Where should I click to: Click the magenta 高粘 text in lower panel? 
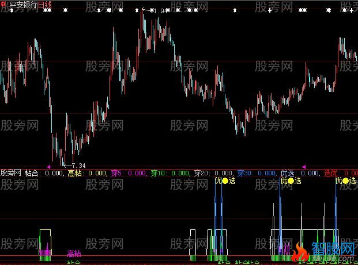pos(74,254)
